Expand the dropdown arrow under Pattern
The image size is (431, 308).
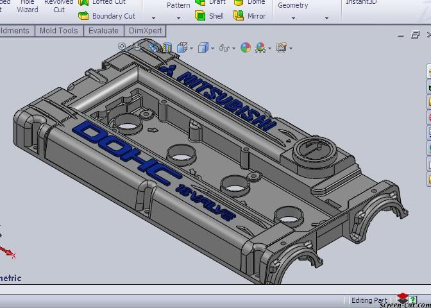pos(178,18)
